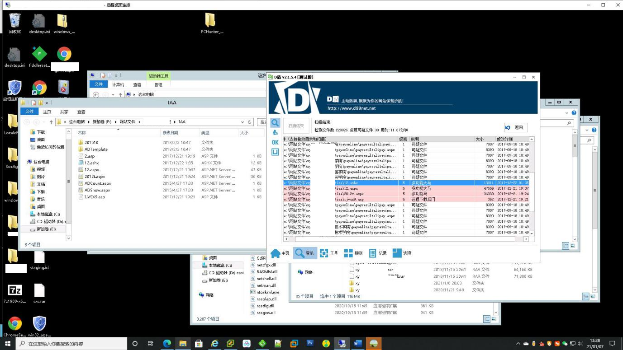The image size is (623, 350).
Task: Click the 规则 rules icon in D盾
Action: [x=353, y=253]
